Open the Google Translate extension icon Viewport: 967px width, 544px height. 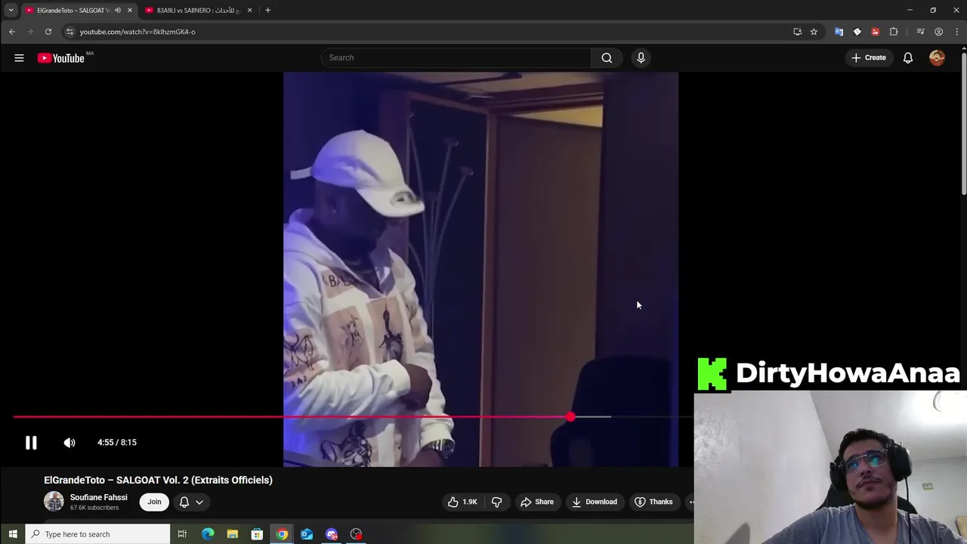[x=839, y=32]
